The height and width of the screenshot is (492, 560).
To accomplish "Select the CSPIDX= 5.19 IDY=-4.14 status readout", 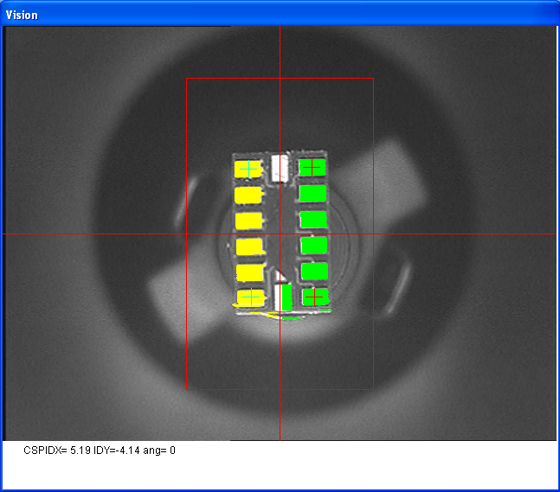I will pos(100,450).
